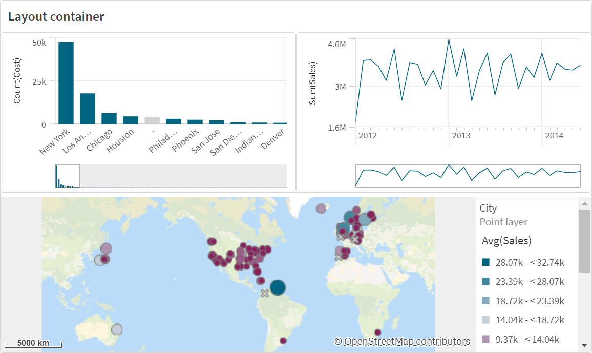Screen dimensions: 592x353
Task: Click the excluded X marker near Korea
Action: [339, 237]
